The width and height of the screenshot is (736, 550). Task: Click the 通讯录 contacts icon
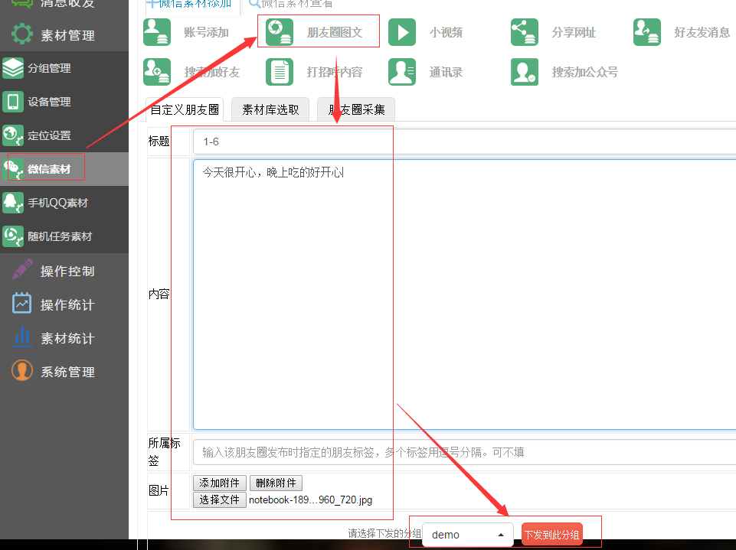402,72
